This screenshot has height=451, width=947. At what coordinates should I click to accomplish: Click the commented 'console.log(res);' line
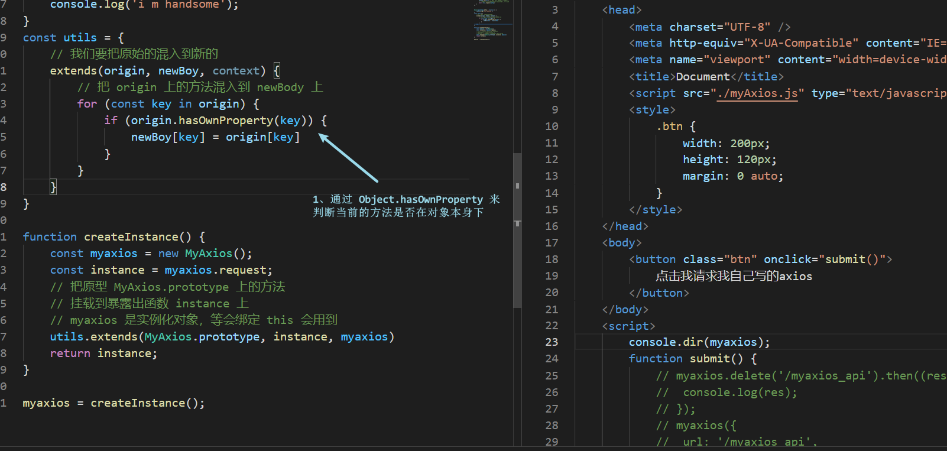pyautogui.click(x=727, y=392)
